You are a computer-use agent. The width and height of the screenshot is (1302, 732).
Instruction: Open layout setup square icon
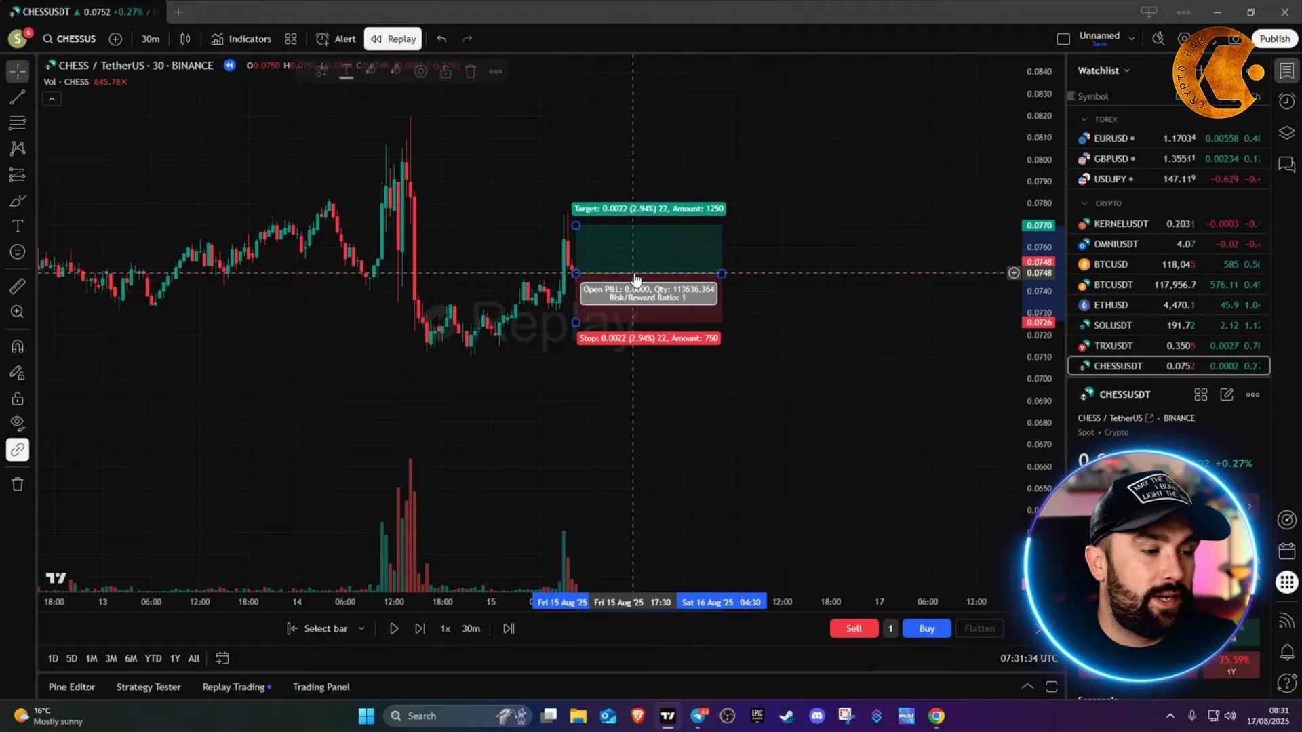coord(1063,39)
